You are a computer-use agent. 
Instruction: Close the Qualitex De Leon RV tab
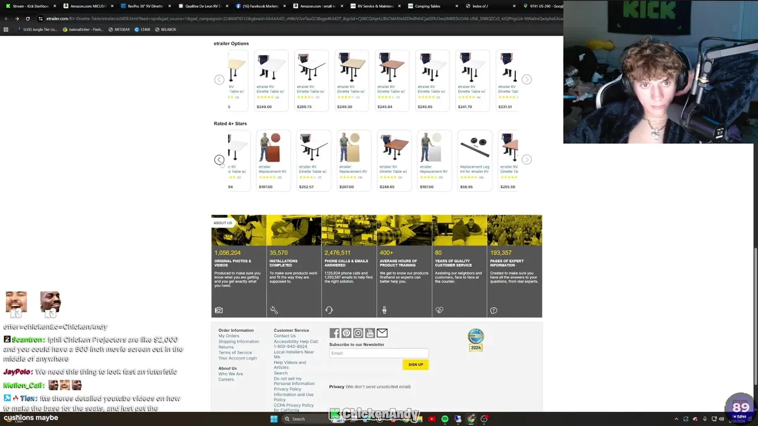(x=227, y=6)
